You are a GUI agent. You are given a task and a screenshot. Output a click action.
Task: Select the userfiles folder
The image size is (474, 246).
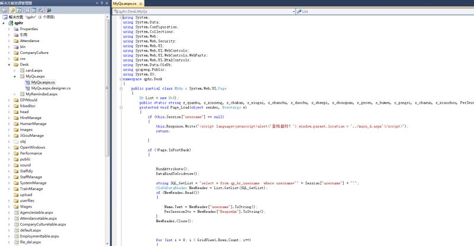pos(27,200)
